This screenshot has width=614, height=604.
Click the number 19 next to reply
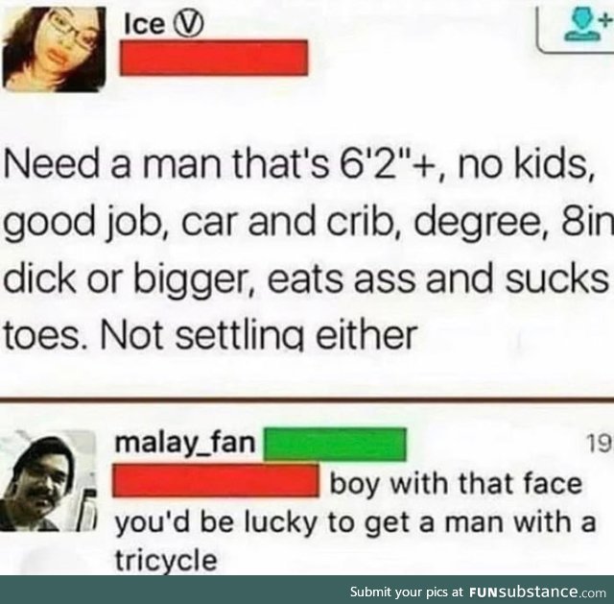(599, 443)
